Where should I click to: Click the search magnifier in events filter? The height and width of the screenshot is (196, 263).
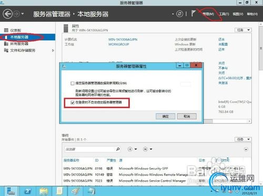(x=118, y=149)
